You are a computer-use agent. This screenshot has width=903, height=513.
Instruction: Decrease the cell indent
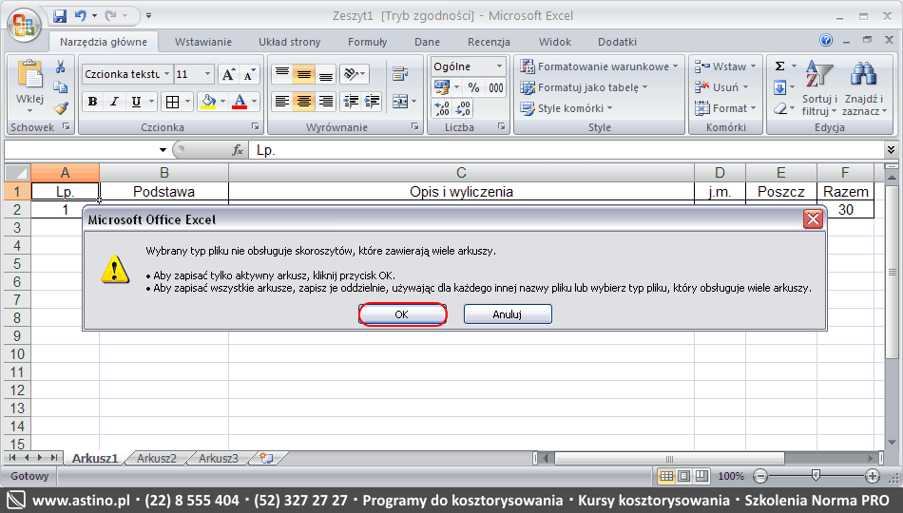351,102
